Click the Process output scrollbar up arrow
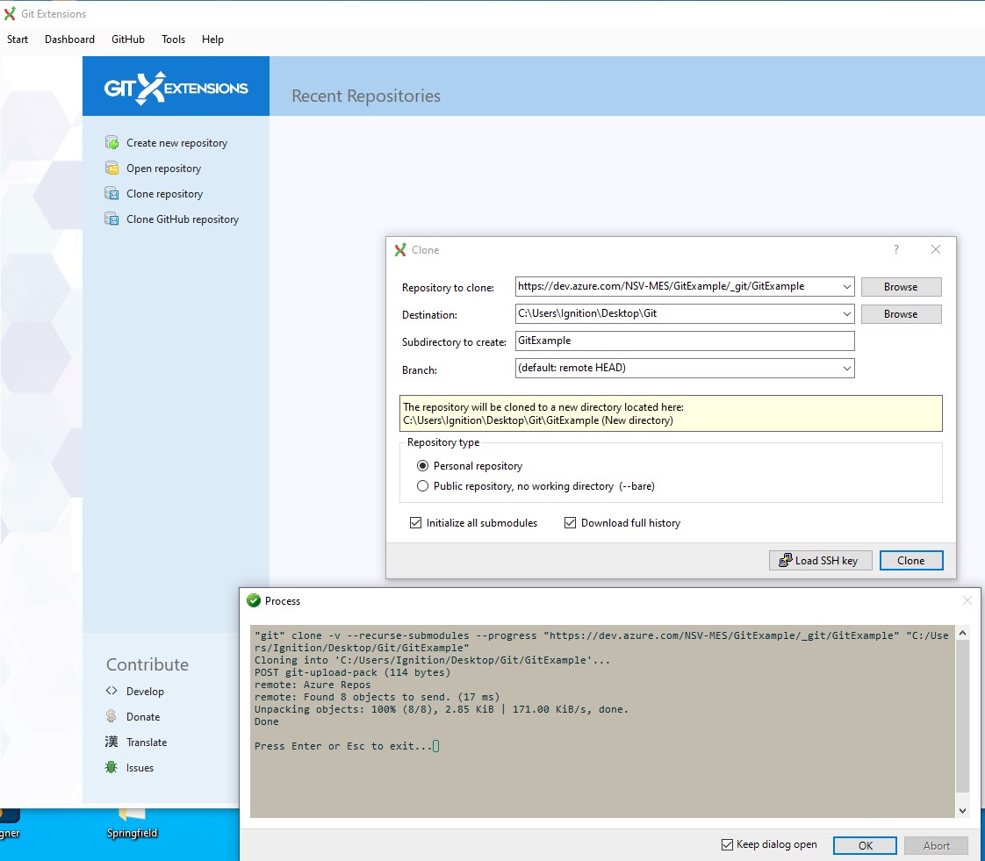 point(962,633)
